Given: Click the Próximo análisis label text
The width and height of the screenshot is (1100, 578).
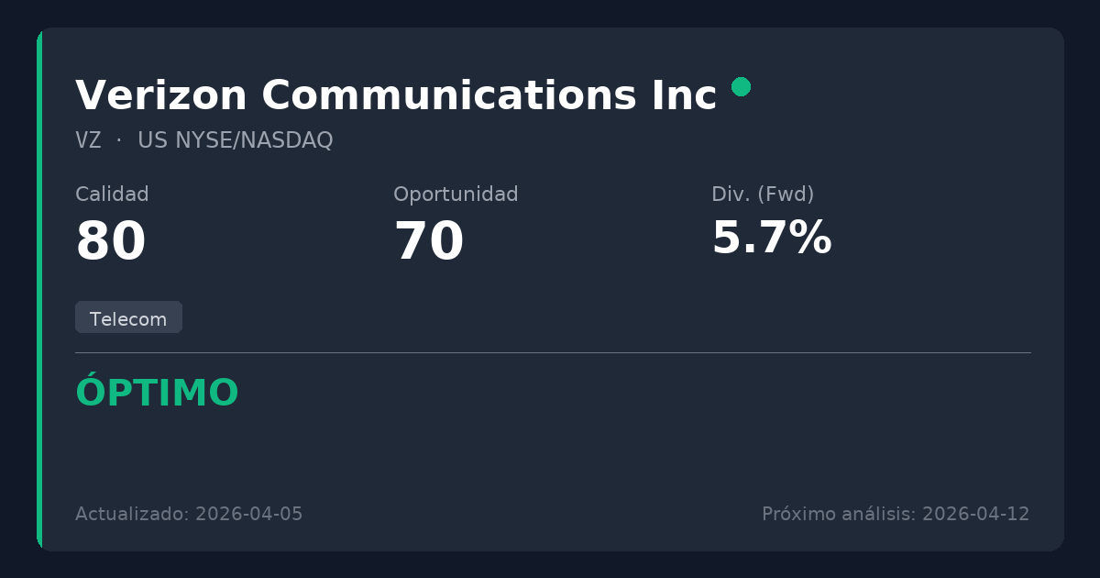Looking at the screenshot, I should coord(838,514).
